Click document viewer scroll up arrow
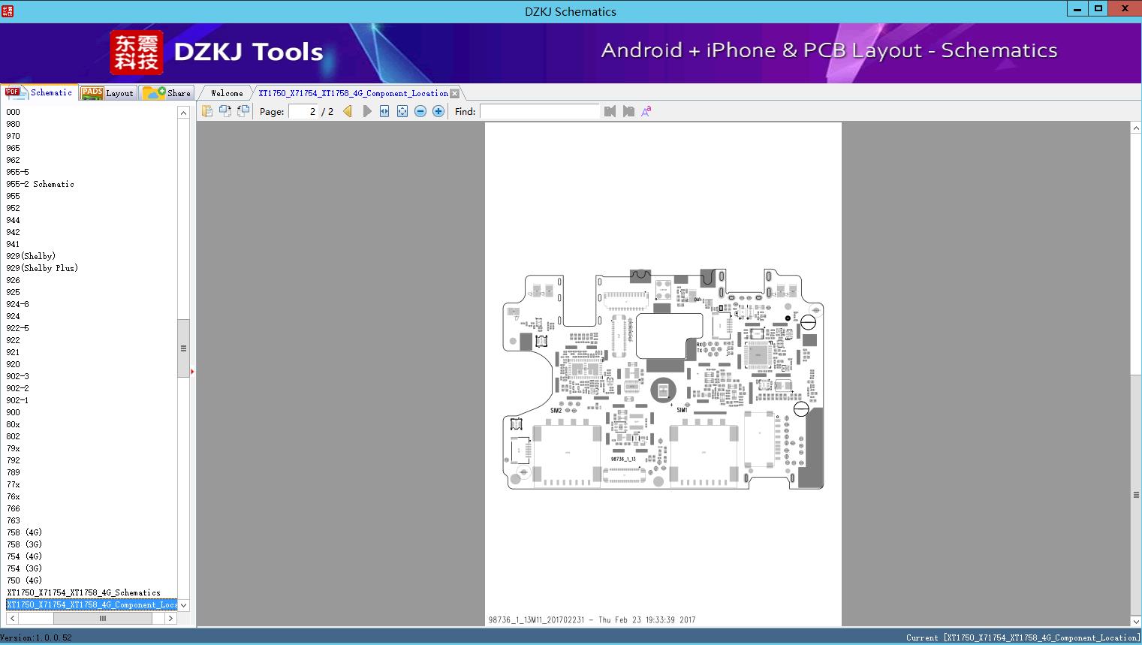 coord(1136,128)
